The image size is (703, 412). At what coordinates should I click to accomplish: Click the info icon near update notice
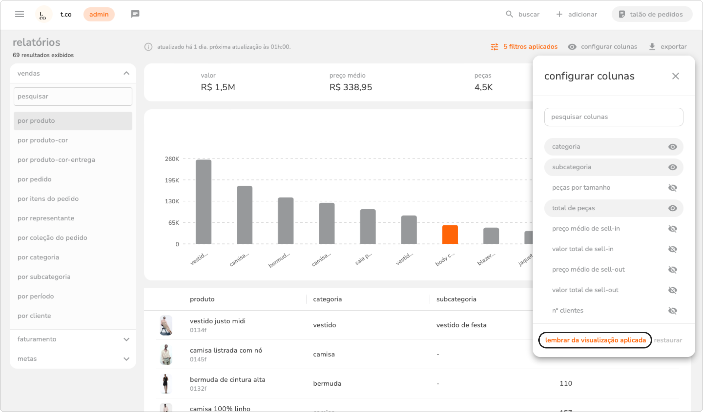tap(148, 47)
